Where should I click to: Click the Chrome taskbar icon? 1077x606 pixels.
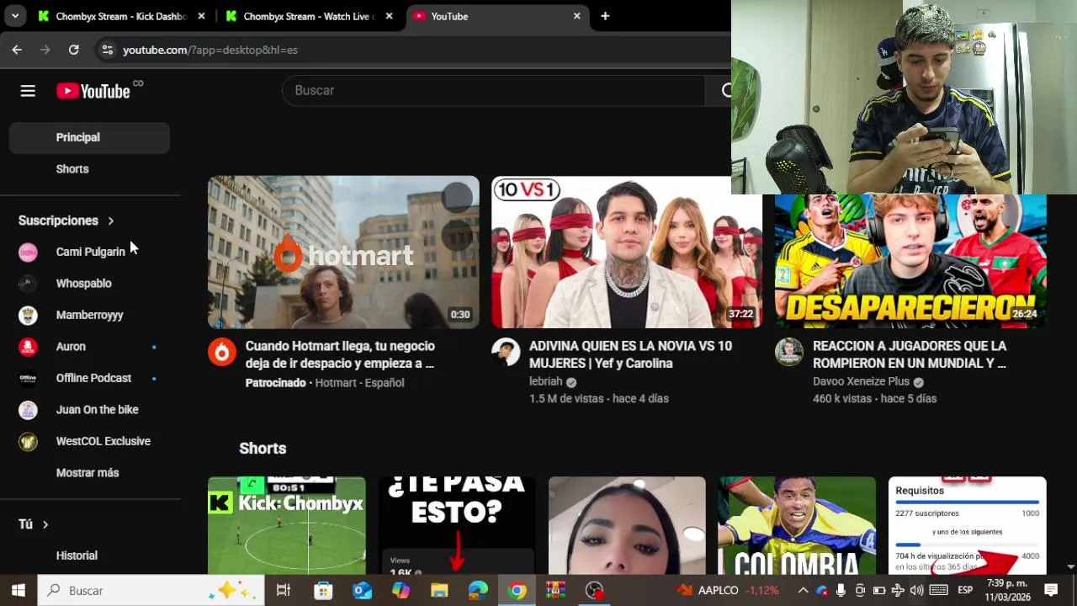coord(517,590)
